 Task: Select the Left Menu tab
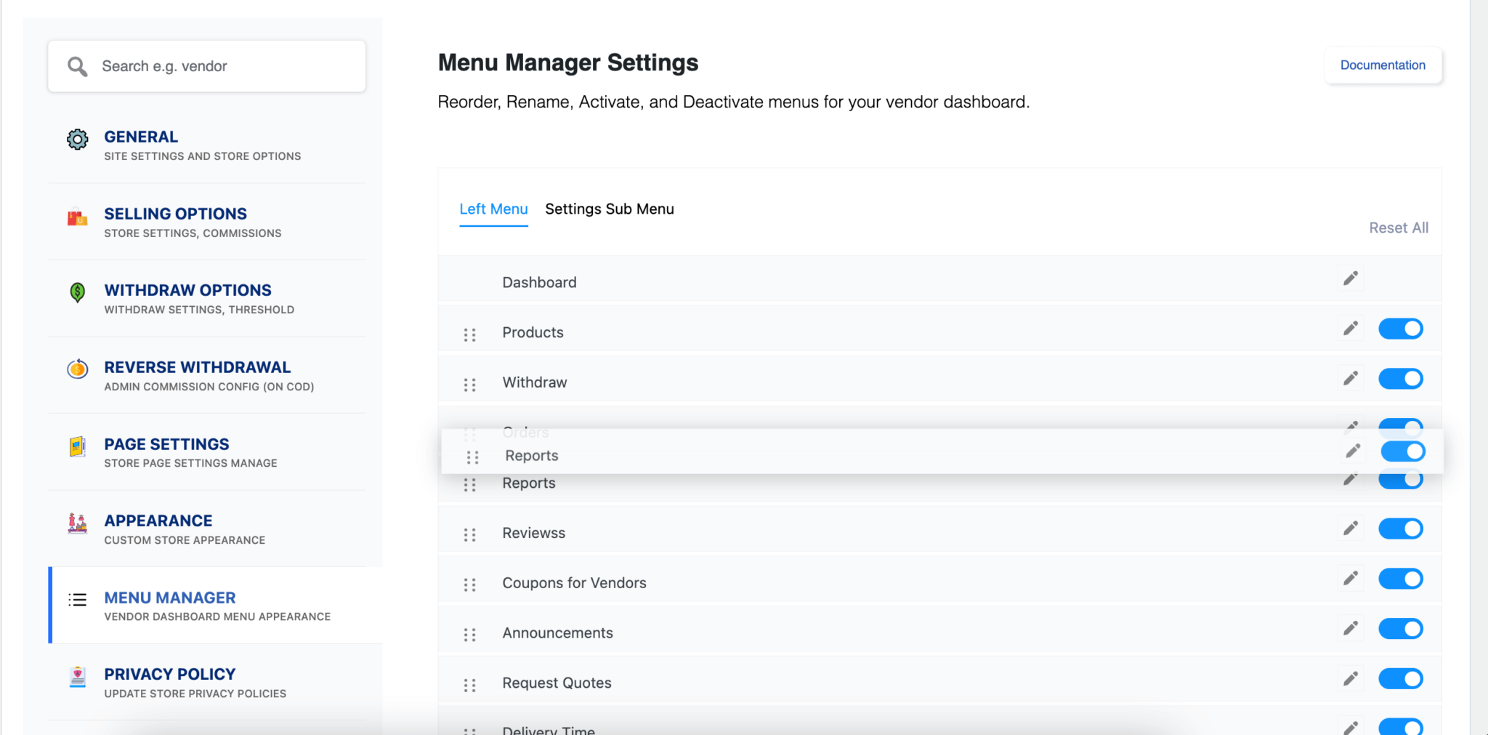click(x=493, y=209)
